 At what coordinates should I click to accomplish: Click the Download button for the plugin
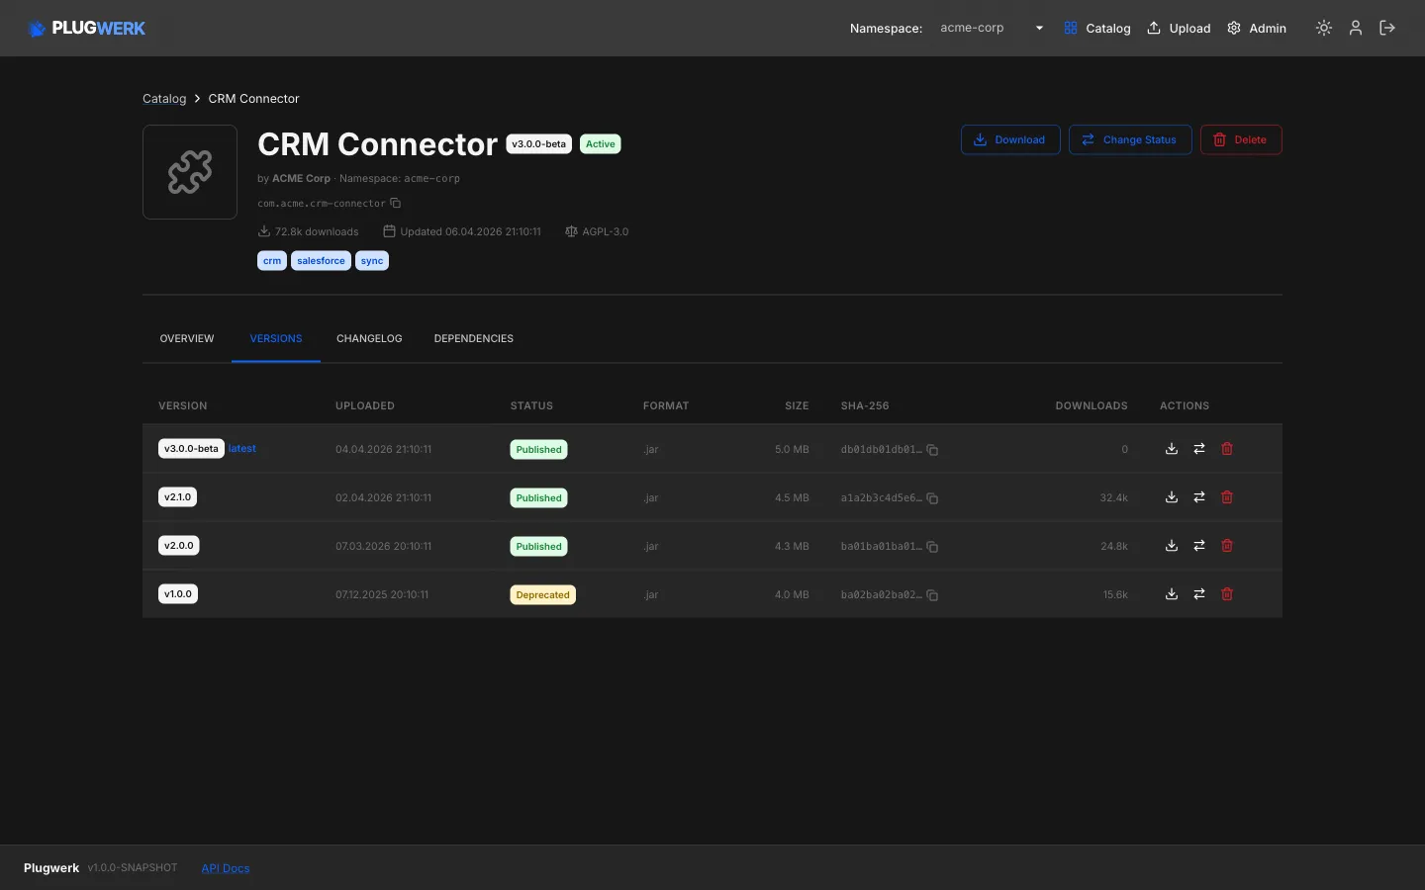coord(1010,139)
